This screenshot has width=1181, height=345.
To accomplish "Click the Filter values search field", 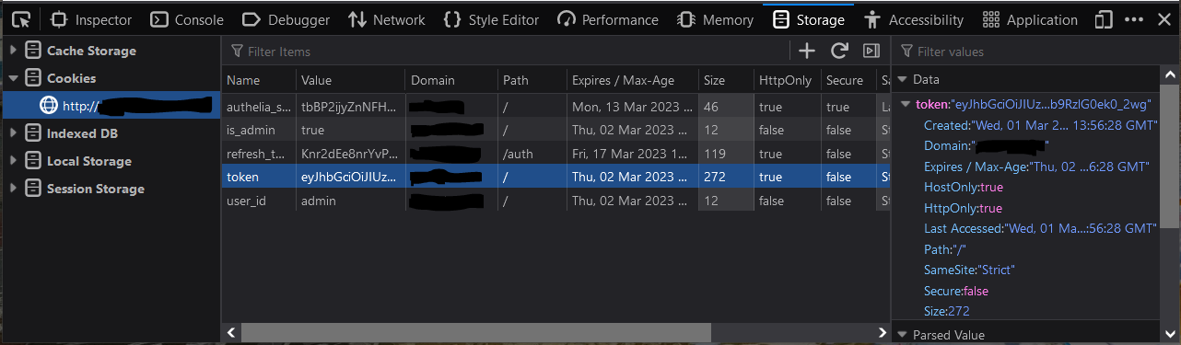I will (x=1032, y=52).
